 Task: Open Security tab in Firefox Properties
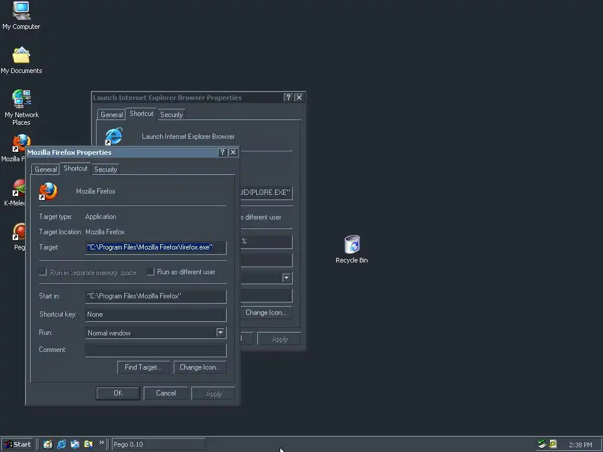[105, 169]
